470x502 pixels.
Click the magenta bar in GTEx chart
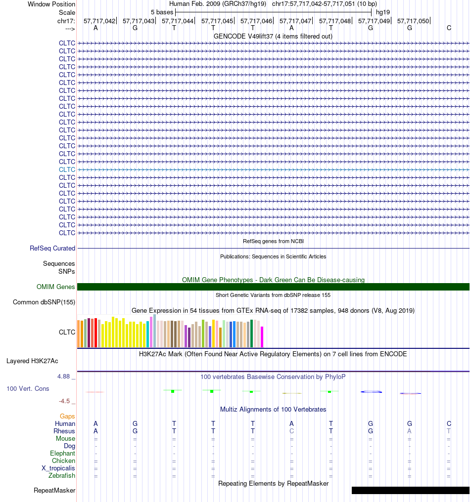[262, 337]
